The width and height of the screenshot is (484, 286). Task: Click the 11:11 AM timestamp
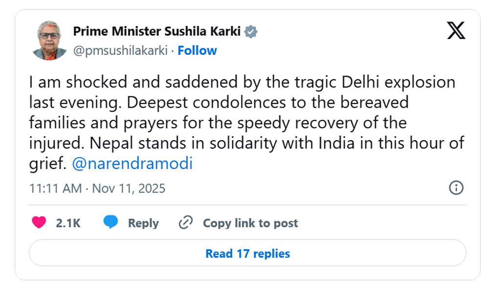pyautogui.click(x=55, y=188)
